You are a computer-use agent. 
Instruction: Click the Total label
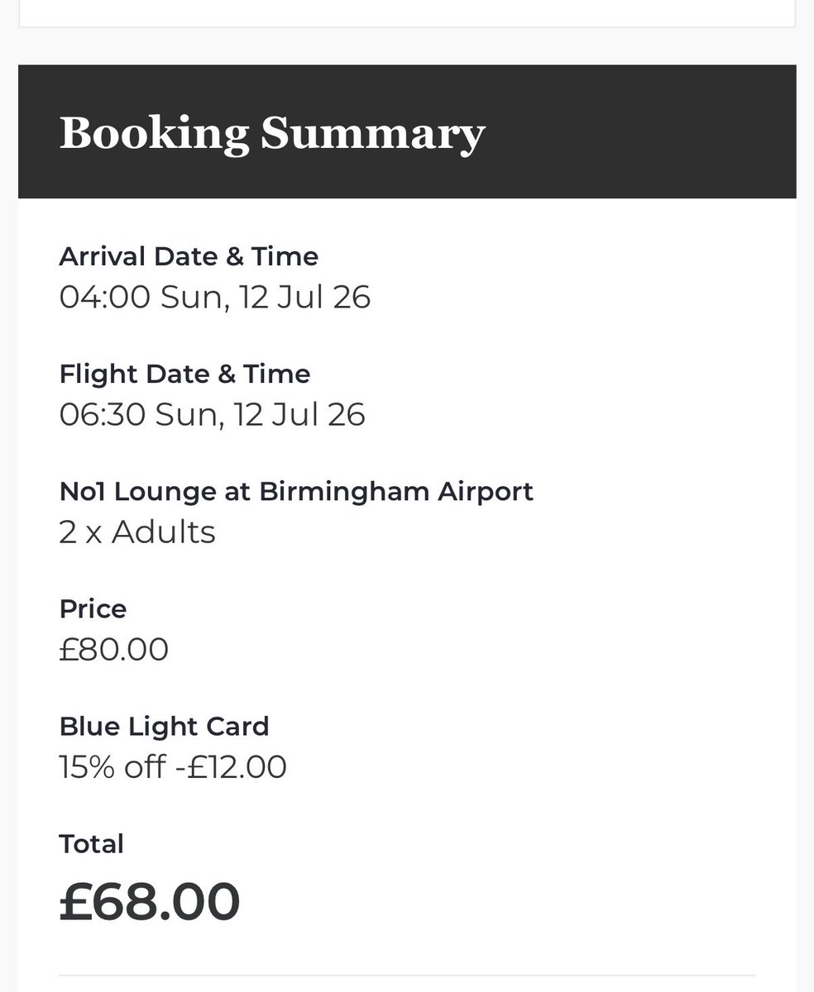click(92, 844)
